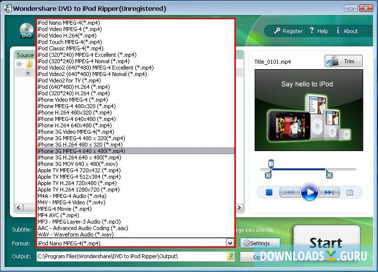Select iPhone H.264 640x480 (*.mp4)
Image resolution: width=378 pixels, height=272 pixels.
(x=136, y=125)
